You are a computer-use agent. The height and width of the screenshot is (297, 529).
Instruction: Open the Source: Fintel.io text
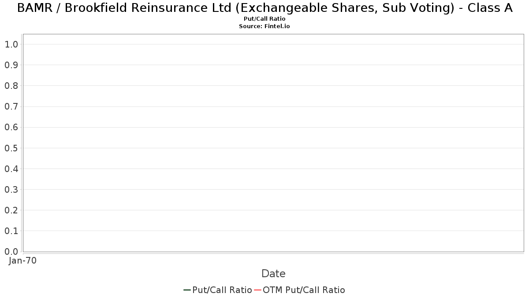(264, 26)
